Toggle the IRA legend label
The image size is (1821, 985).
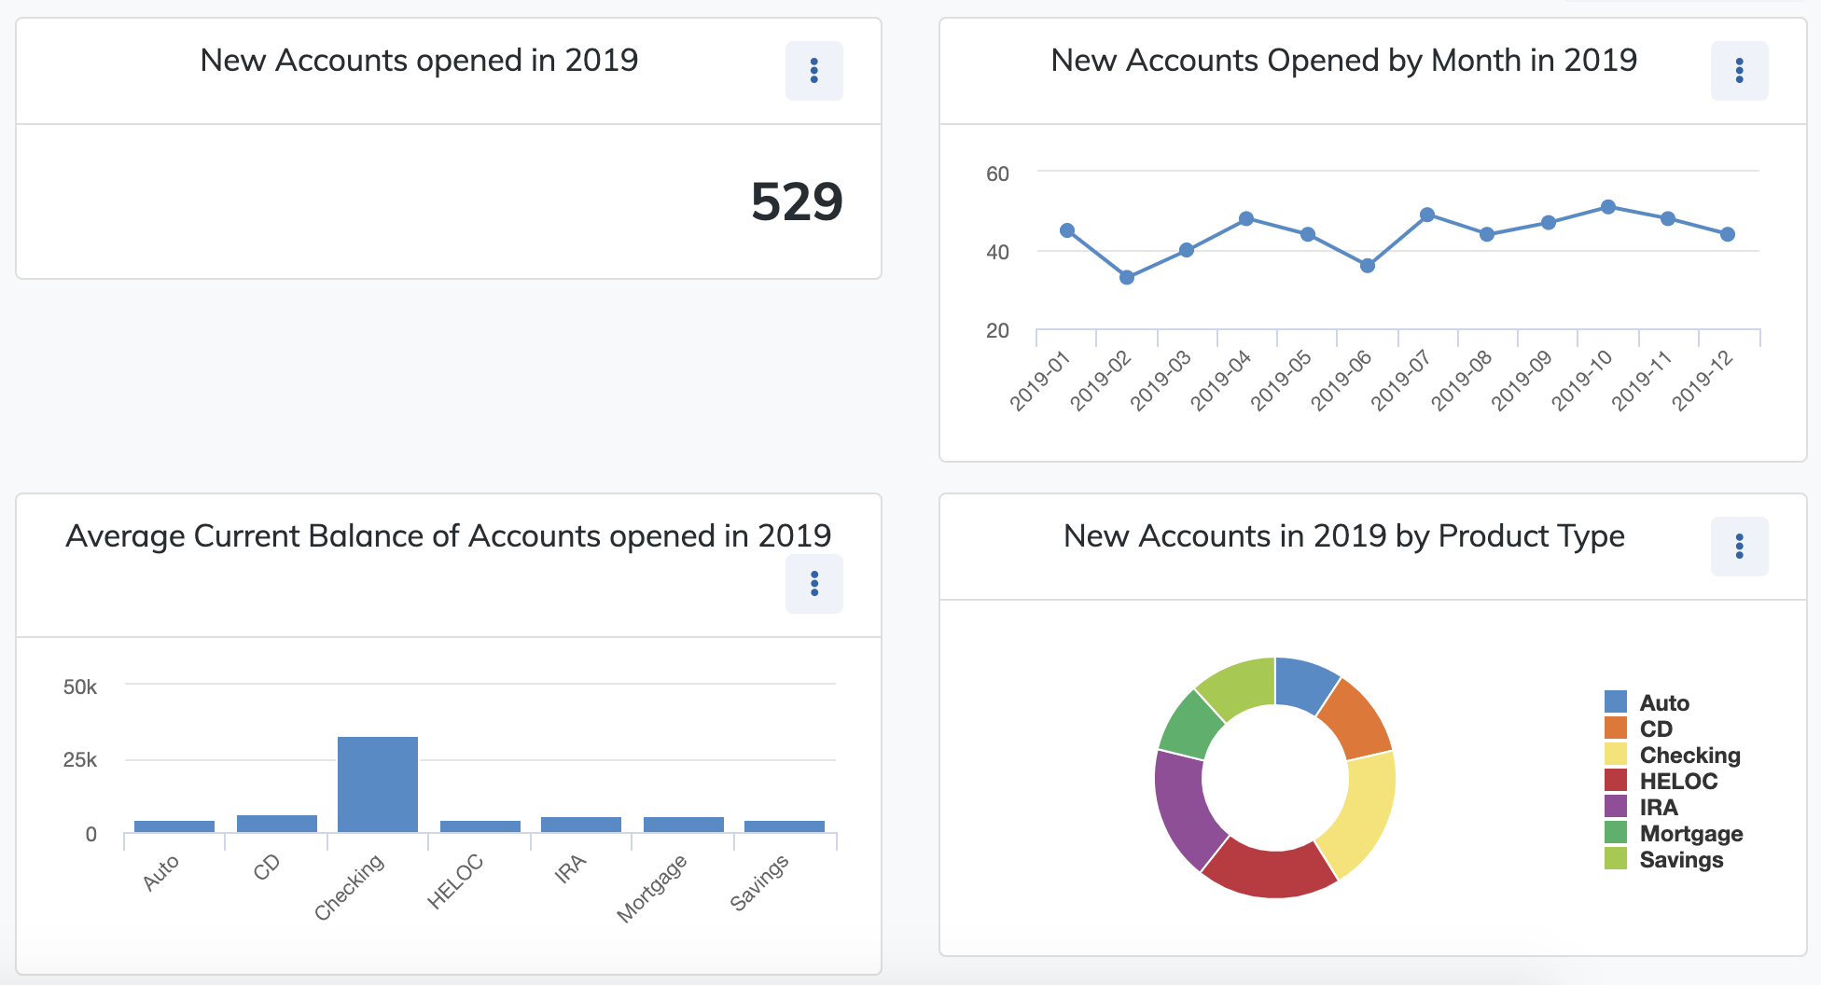coord(1659,807)
